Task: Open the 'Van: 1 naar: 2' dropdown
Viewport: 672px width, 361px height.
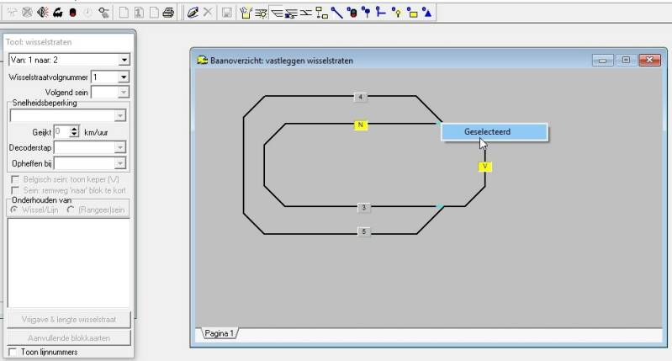Action: point(124,60)
